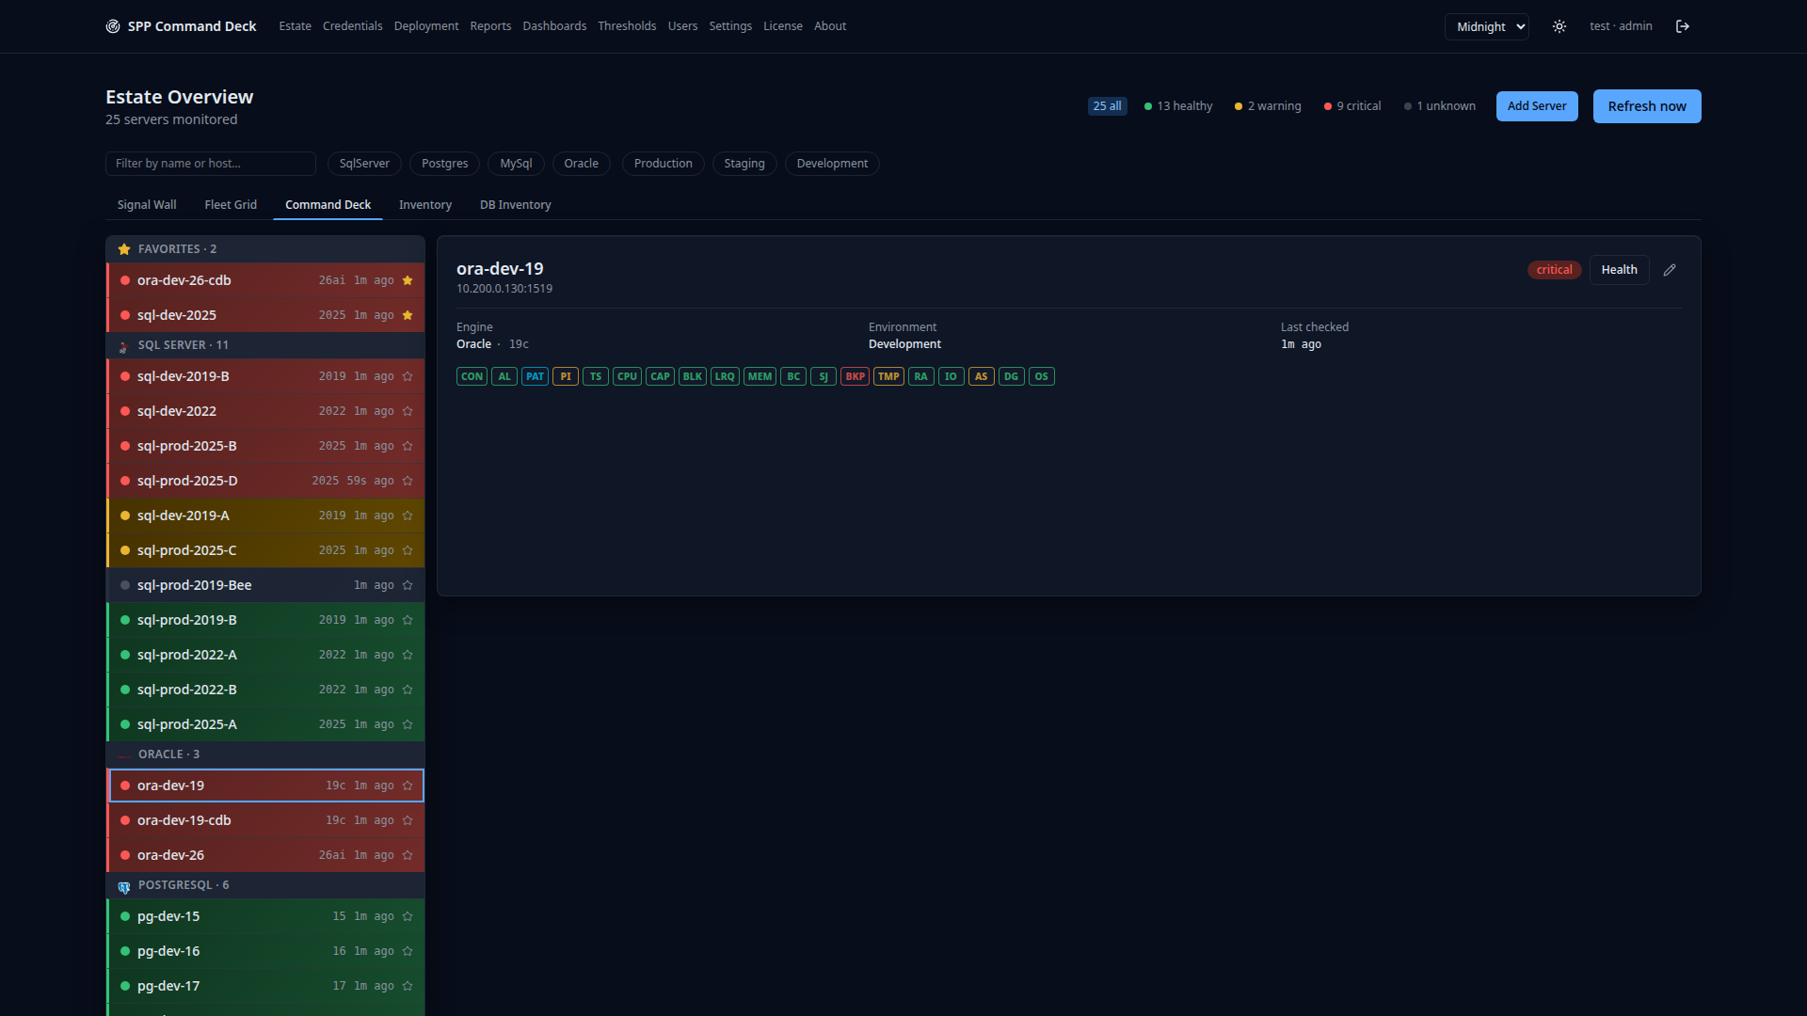Image resolution: width=1807 pixels, height=1016 pixels.
Task: Click the Filter by name or host field
Action: (211, 164)
